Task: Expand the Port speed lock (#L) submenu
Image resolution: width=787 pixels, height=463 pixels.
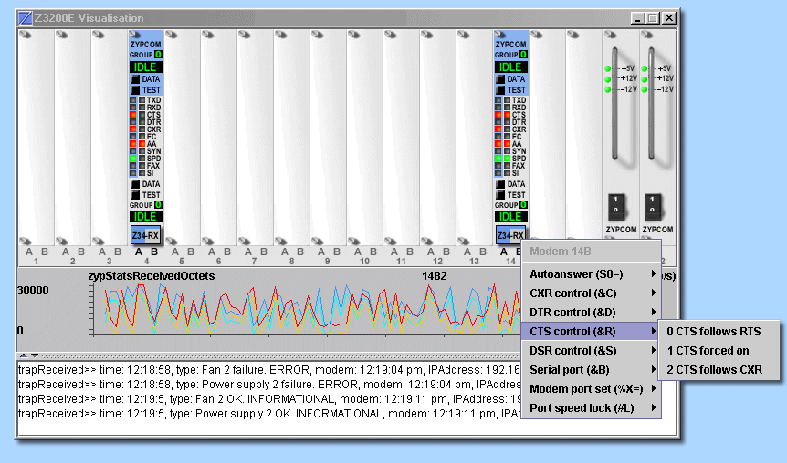Action: [590, 408]
